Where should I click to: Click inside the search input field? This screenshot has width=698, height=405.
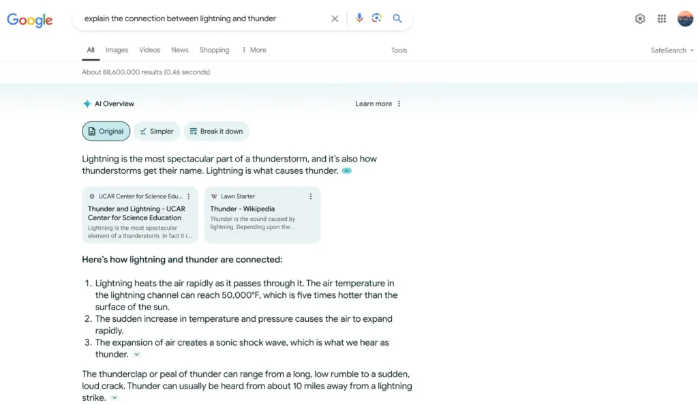coord(204,18)
